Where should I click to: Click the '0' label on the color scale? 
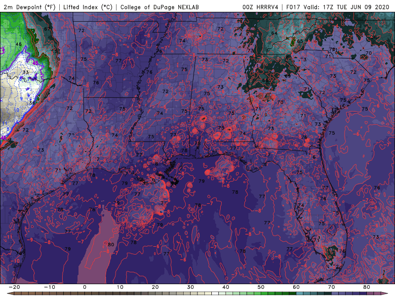point(84,287)
